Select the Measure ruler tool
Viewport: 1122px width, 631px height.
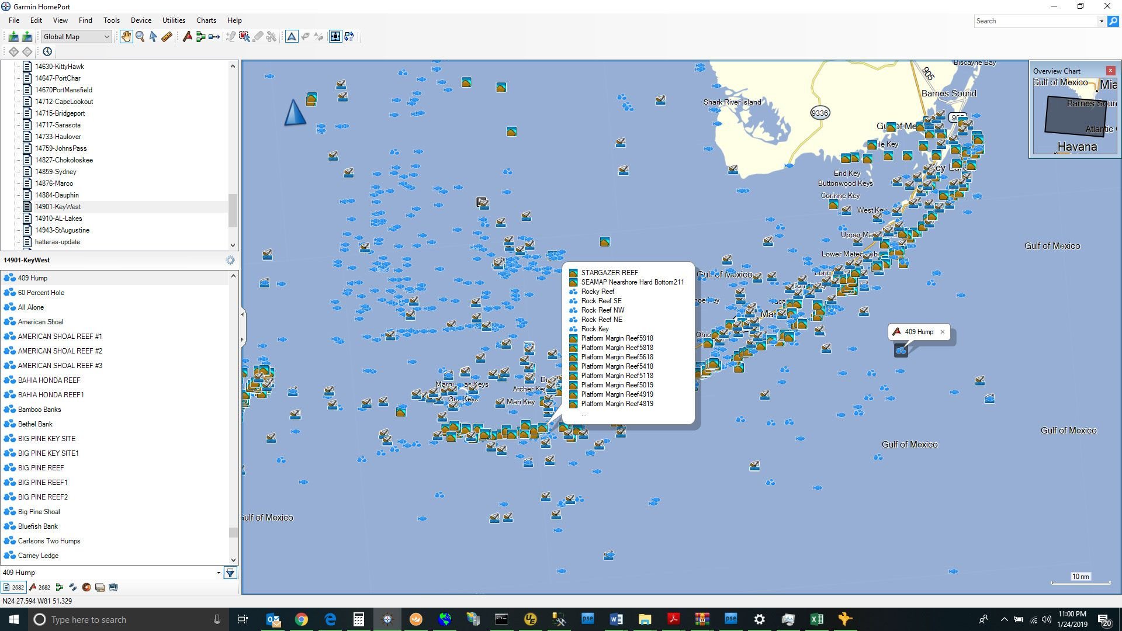(167, 37)
